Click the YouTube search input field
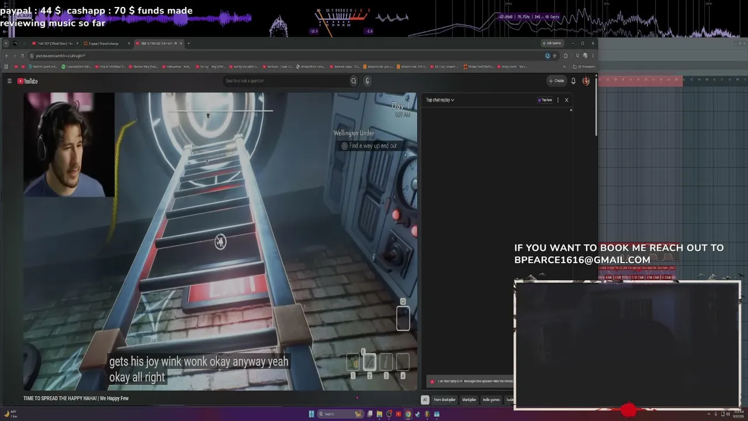Image resolution: width=748 pixels, height=421 pixels. (x=286, y=81)
